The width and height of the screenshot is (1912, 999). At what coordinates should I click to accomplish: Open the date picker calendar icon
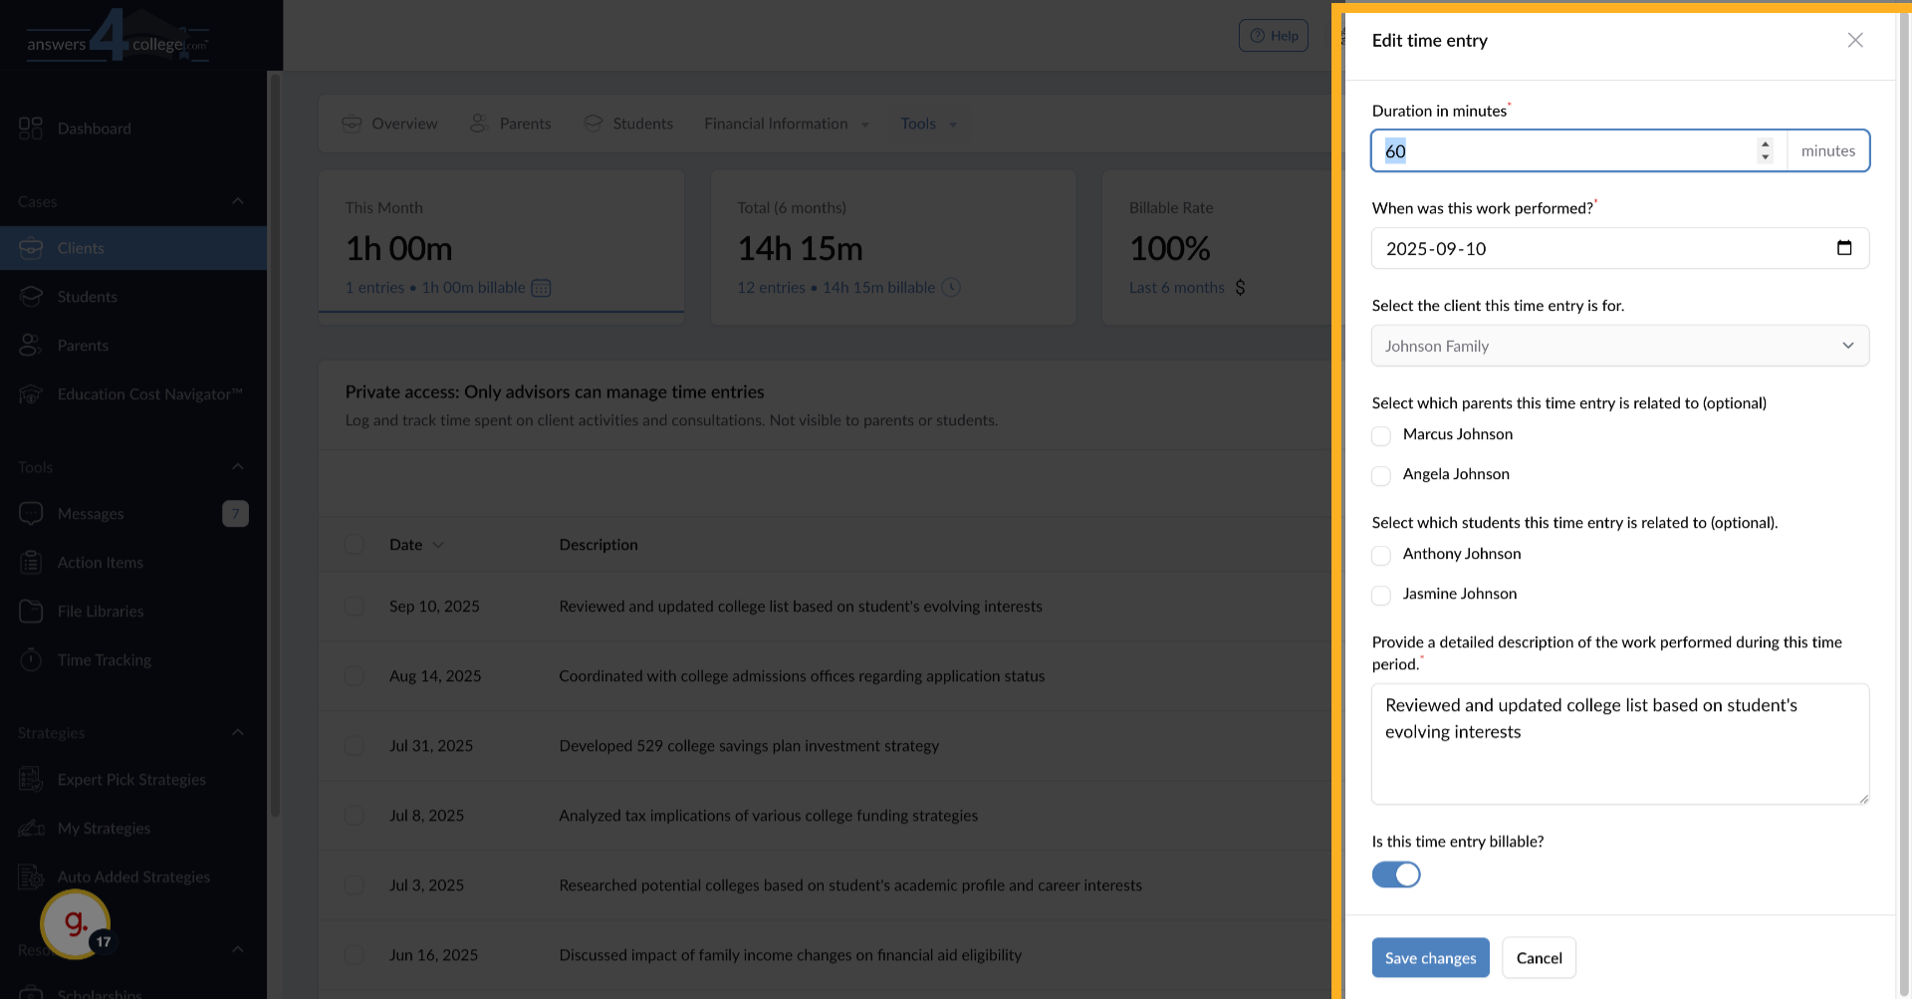pos(1843,248)
